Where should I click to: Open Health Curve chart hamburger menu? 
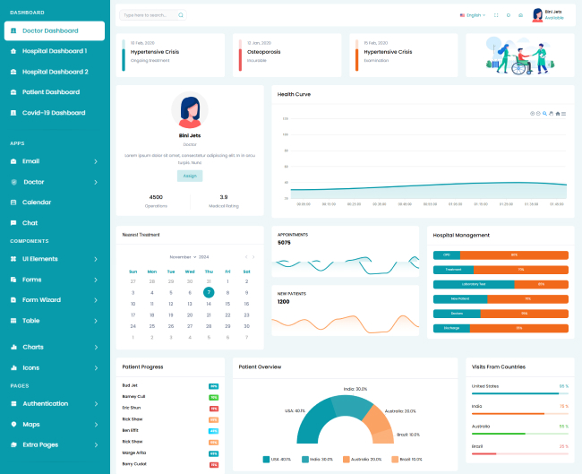[x=564, y=113]
